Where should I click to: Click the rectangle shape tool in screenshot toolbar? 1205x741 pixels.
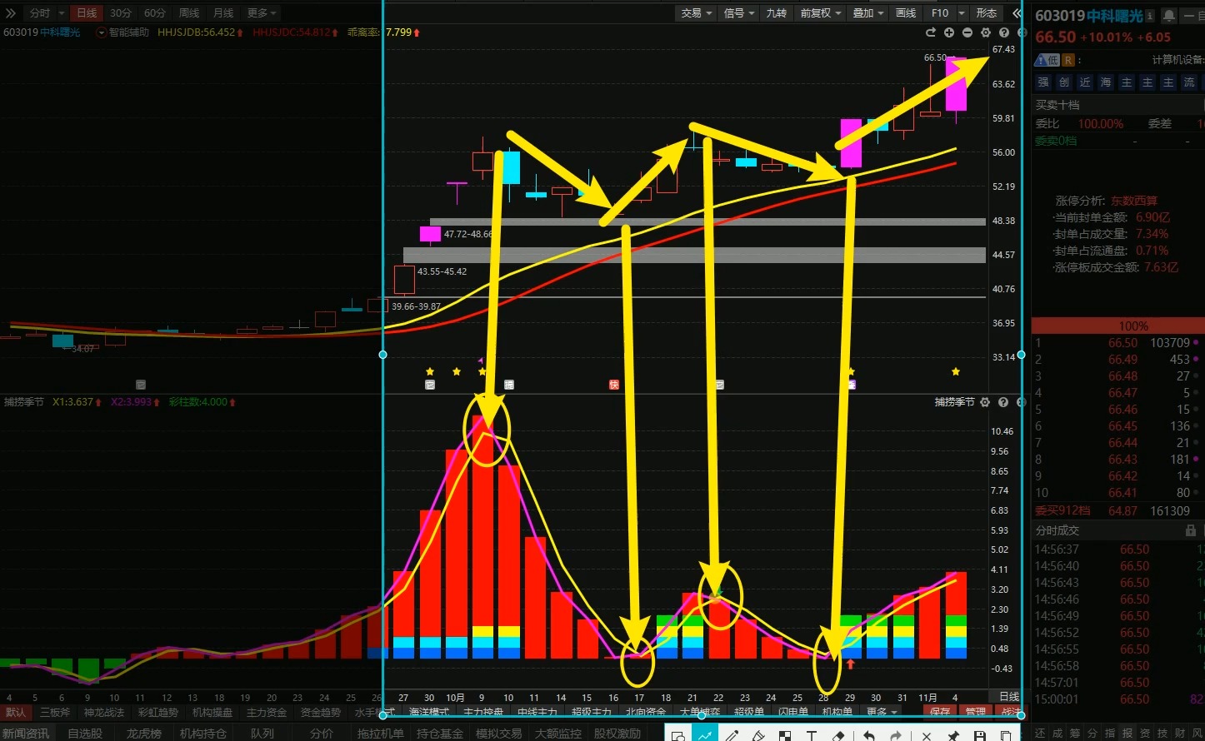678,736
